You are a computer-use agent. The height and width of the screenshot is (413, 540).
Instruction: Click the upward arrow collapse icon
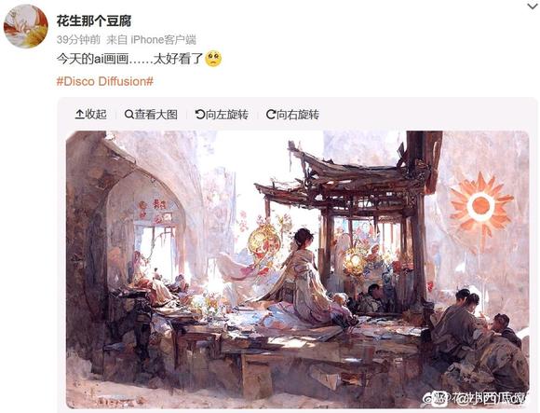pyautogui.click(x=79, y=114)
